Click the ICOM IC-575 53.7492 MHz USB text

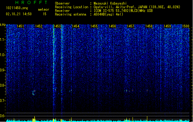123,11
